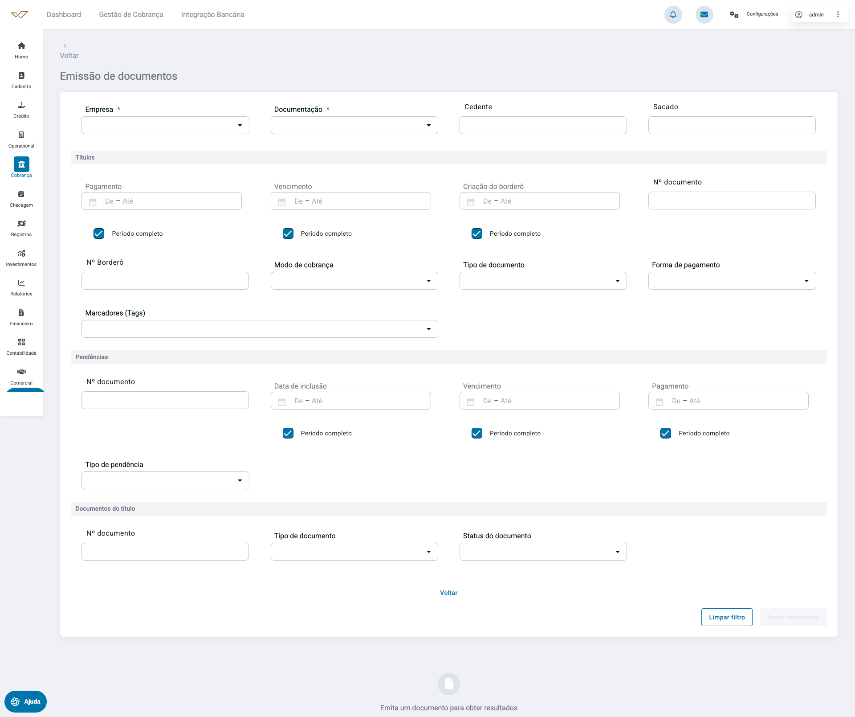Screen dimensions: 855x717
Task: Open calendar icon in Títulos Vencimento field
Action: 282,202
